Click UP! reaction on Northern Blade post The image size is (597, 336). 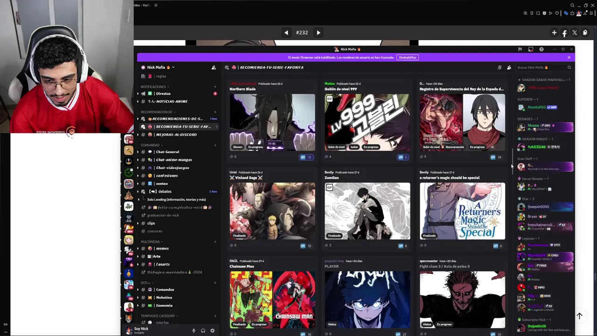click(306, 157)
